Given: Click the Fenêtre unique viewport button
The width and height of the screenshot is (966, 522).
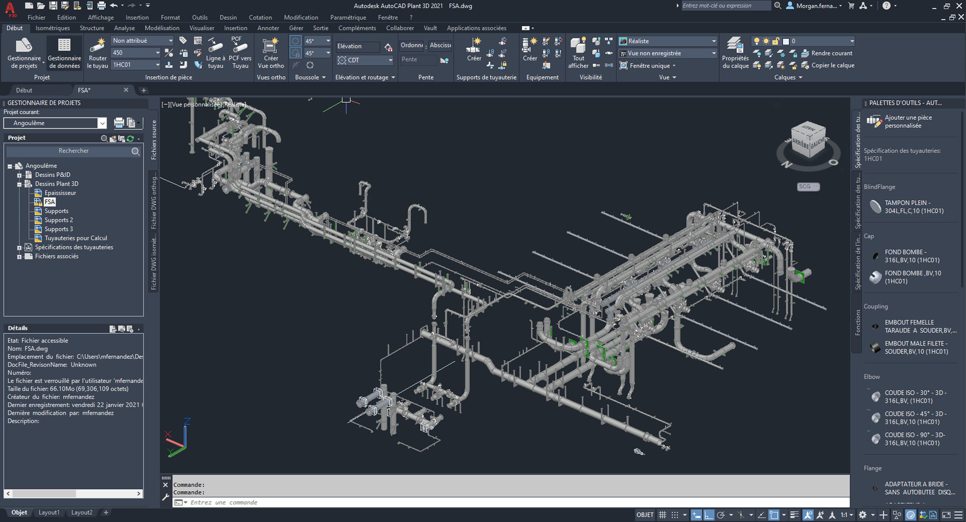Looking at the screenshot, I should tap(647, 66).
